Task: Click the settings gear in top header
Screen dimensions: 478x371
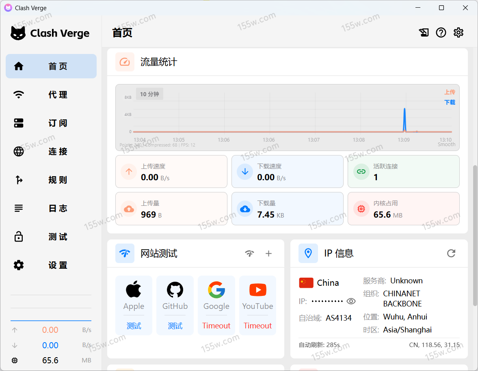Action: pos(459,33)
